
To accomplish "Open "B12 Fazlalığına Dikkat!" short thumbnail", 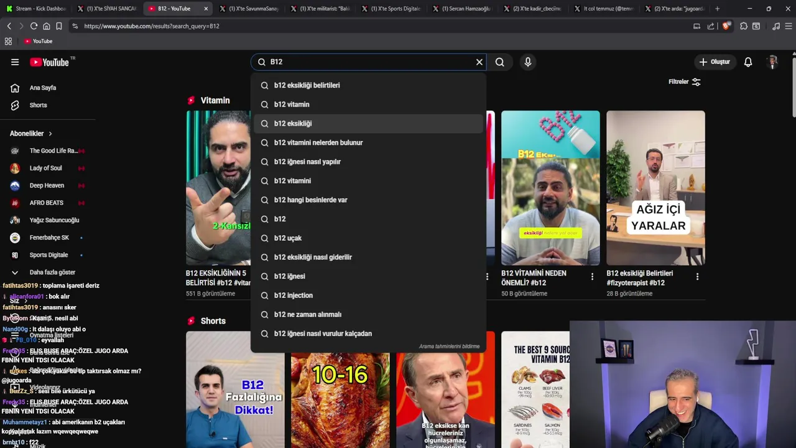I will [x=235, y=390].
